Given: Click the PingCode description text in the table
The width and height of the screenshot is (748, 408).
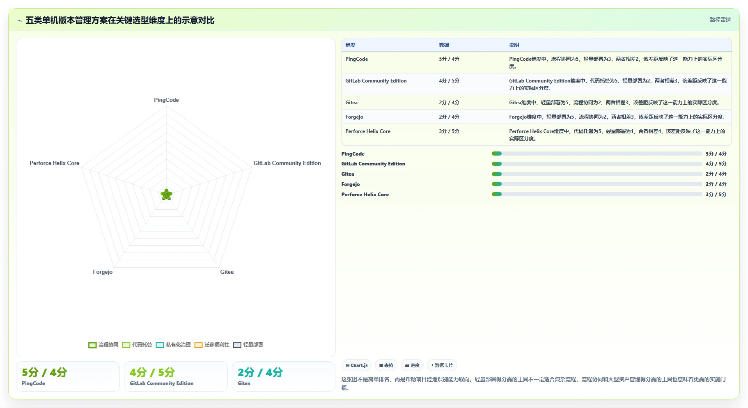Looking at the screenshot, I should tap(616, 63).
